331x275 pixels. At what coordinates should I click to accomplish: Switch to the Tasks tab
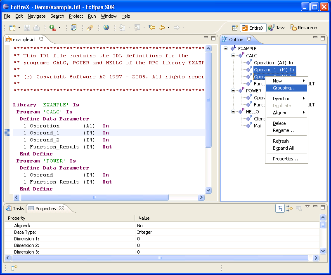point(15,208)
